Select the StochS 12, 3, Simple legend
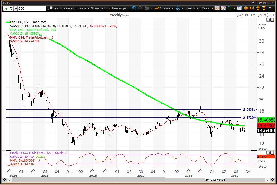 (x=39, y=153)
